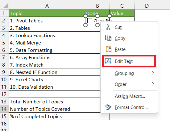Screen dimensions: 170x131
Task: Click the Format Control paintbrush icon
Action: [x=108, y=107]
